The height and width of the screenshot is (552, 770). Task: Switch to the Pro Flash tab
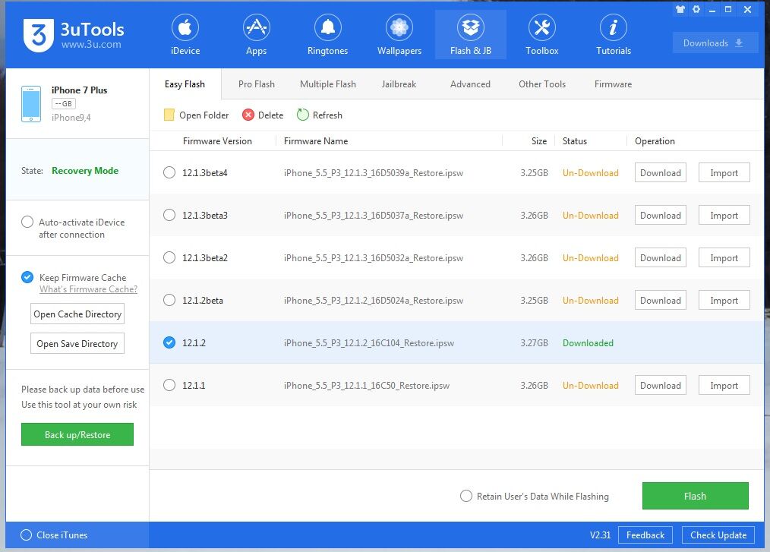coord(257,84)
